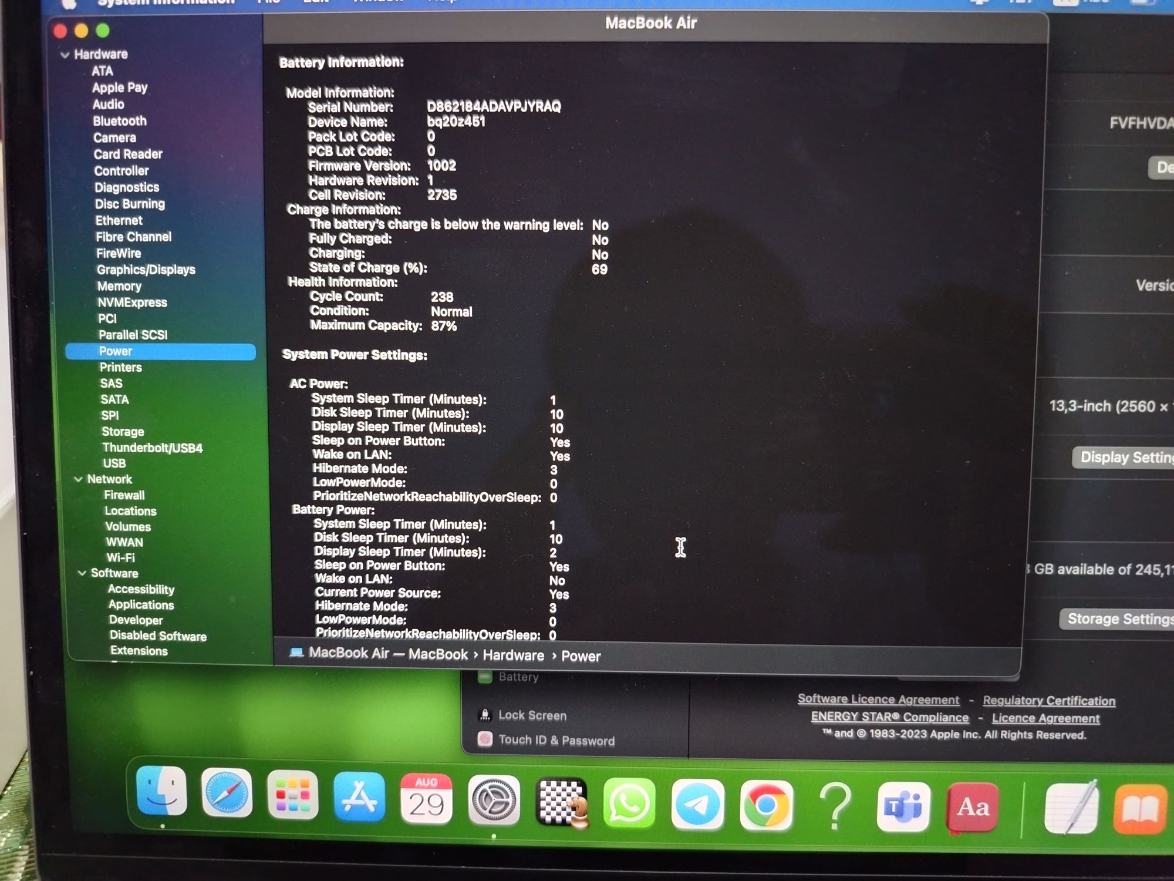Screen dimensions: 1174x881
Task: Open Battery in Settings sidebar
Action: 518,677
